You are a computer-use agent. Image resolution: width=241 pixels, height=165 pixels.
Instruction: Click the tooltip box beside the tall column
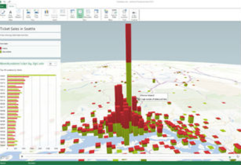tap(153, 97)
